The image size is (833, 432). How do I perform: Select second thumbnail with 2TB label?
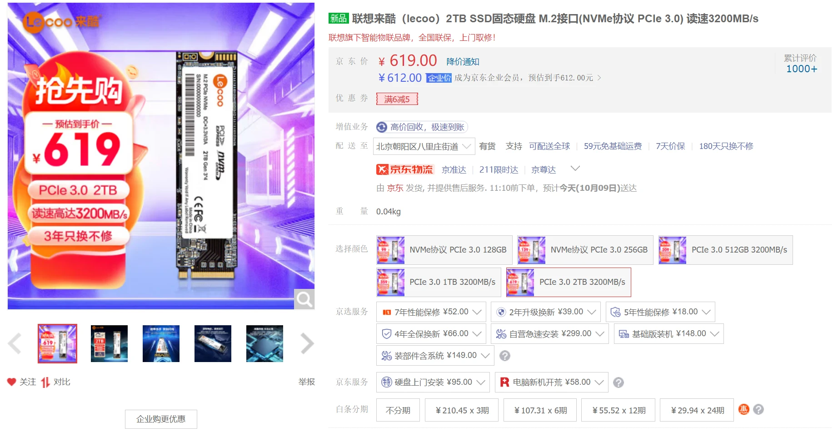click(x=109, y=343)
